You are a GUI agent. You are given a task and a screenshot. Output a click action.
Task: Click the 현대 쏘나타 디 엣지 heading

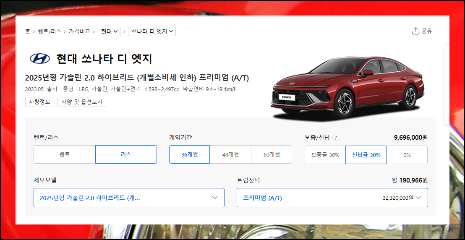pos(104,59)
